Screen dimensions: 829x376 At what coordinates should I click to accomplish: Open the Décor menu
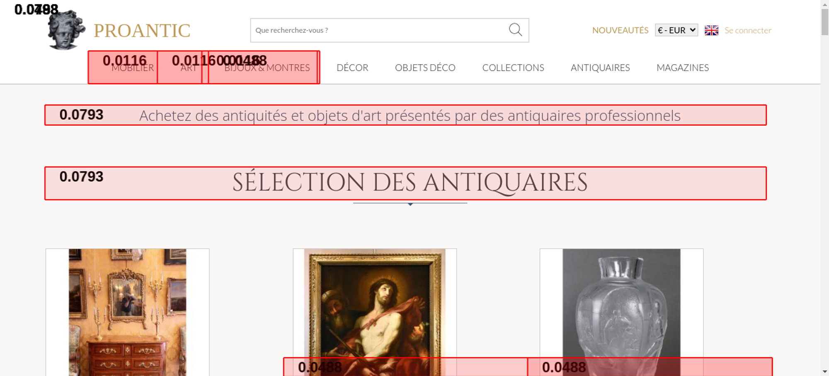[x=352, y=67]
